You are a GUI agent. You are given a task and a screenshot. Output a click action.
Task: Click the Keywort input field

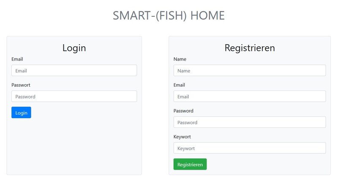(249, 148)
